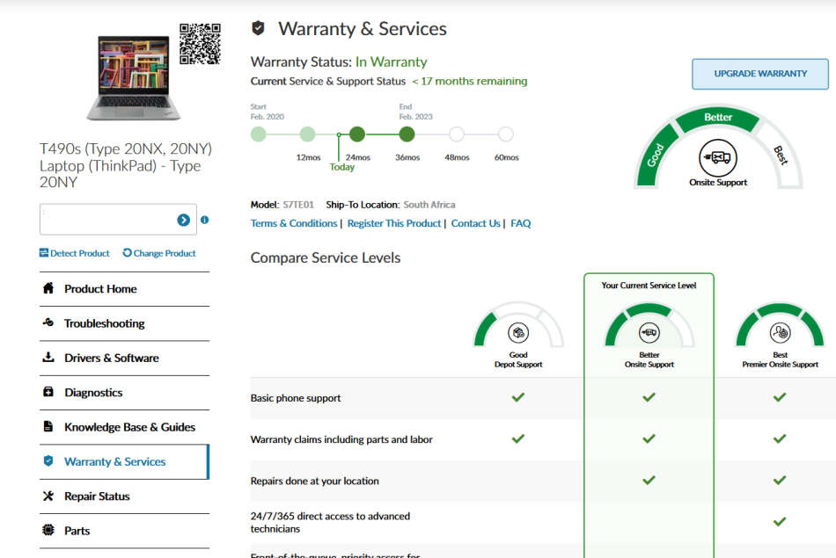Click the shield icon beside the Warranty & Services heading
The height and width of the screenshot is (558, 836).
259,28
